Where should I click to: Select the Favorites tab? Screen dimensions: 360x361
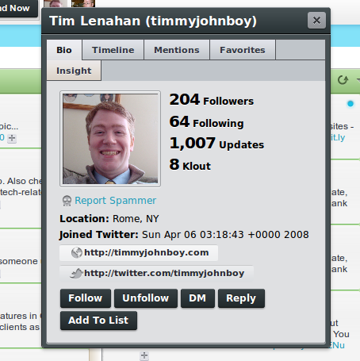point(243,50)
